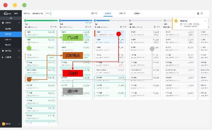Viewport: 212px width, 130px height.
Task: Select the highlighted blue sidebar menu item
Action: pyautogui.click(x=11, y=34)
